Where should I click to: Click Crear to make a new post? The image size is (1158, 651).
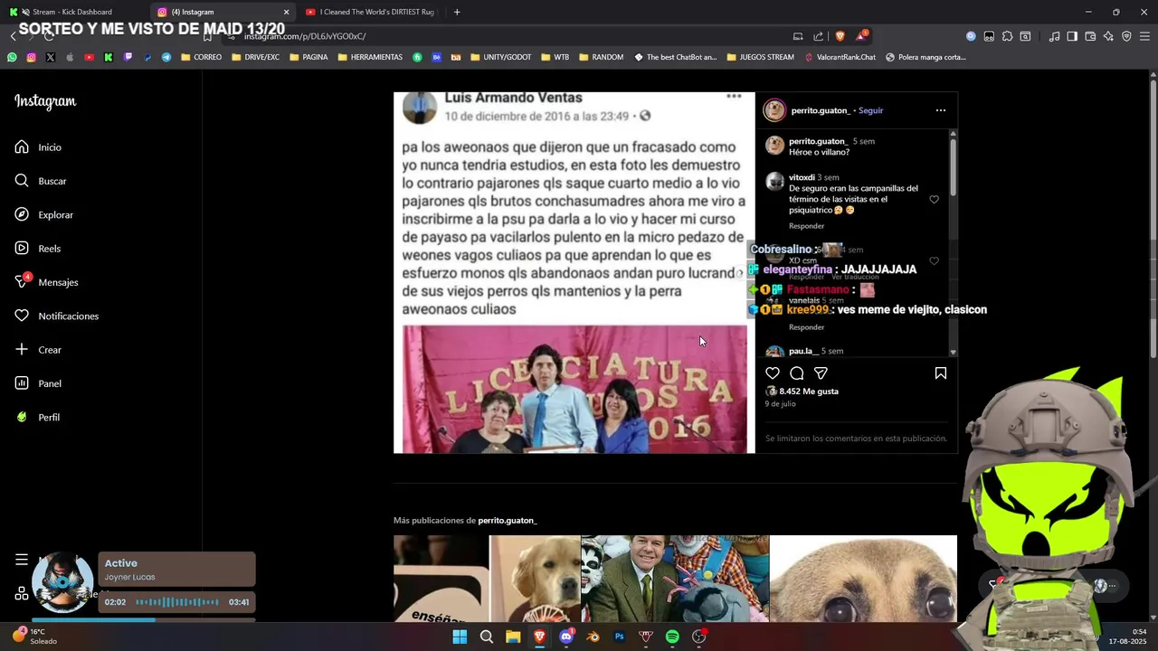pyautogui.click(x=38, y=350)
